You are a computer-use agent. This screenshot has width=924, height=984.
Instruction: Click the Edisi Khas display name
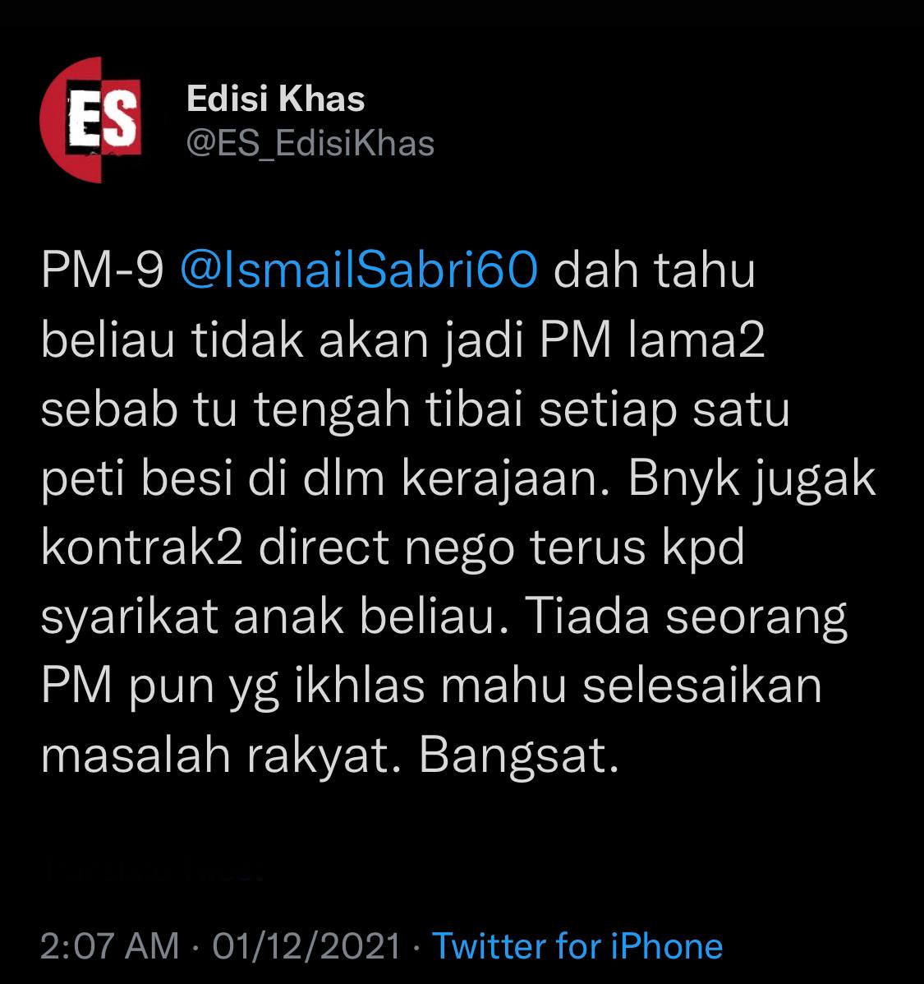point(275,99)
